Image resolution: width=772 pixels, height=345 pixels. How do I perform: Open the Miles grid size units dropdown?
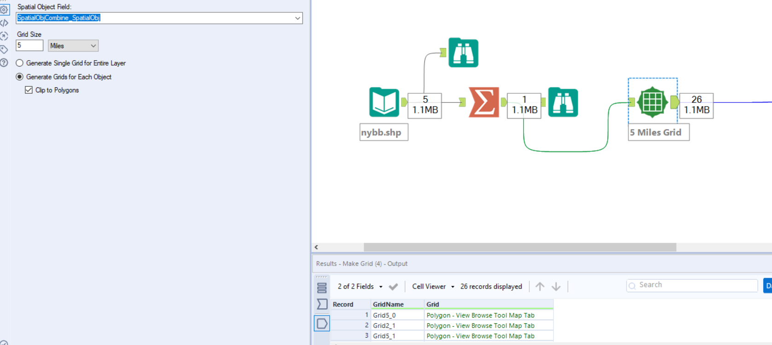click(x=73, y=45)
